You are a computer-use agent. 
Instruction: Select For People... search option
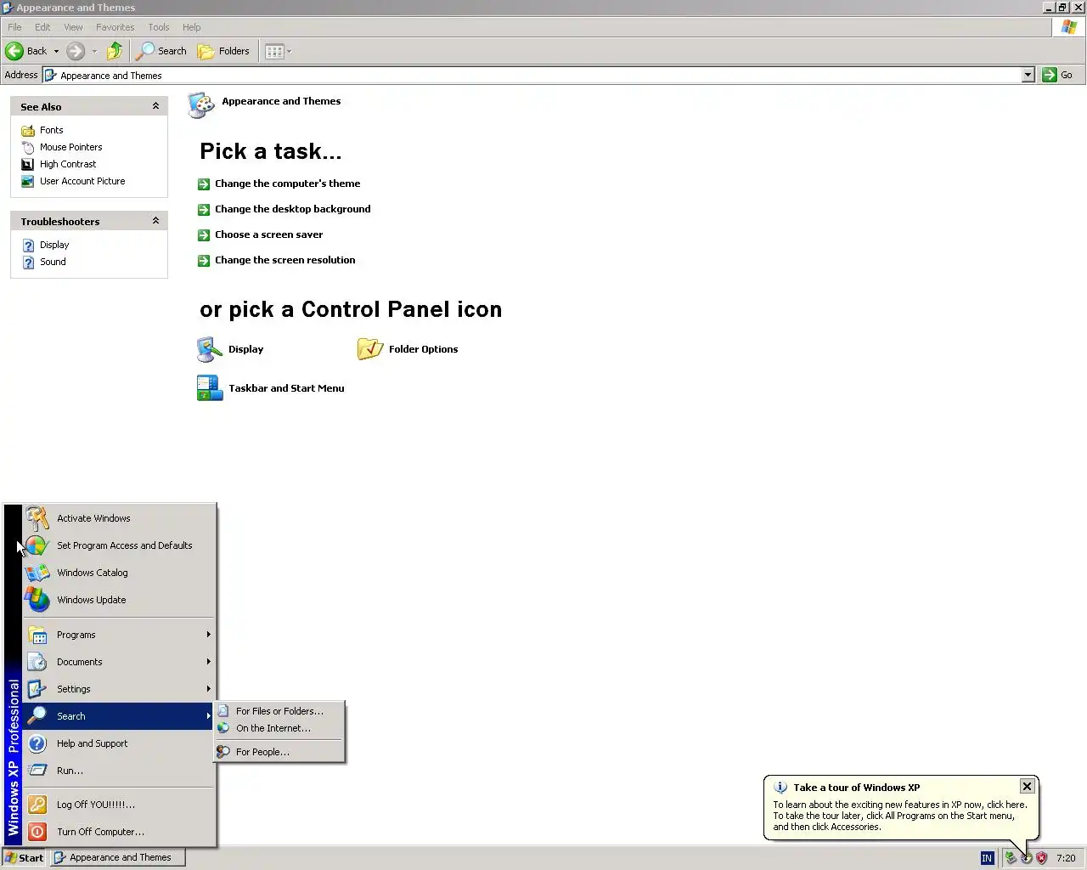click(279, 752)
